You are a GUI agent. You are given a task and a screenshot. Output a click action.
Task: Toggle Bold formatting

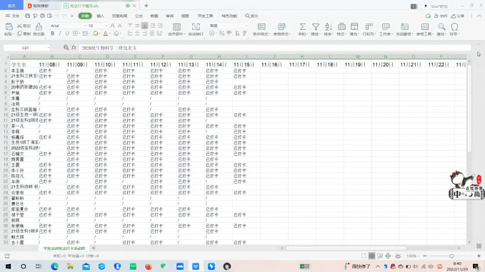coord(53,33)
